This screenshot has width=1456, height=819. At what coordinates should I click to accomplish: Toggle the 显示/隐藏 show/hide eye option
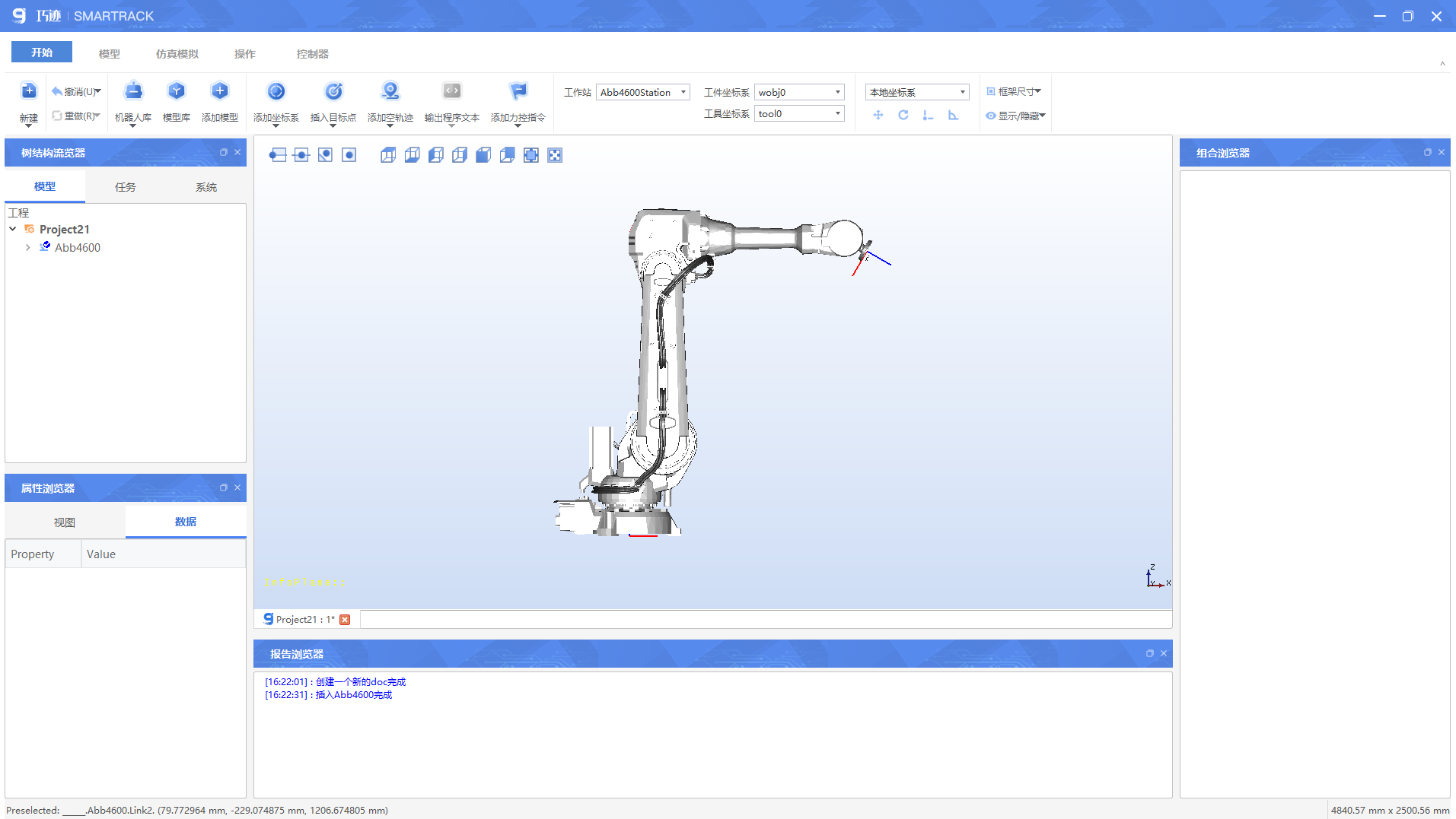(1016, 116)
